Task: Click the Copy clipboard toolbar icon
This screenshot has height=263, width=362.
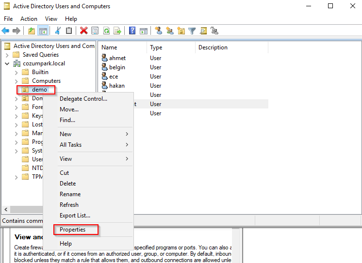Action: pyautogui.click(x=69, y=31)
